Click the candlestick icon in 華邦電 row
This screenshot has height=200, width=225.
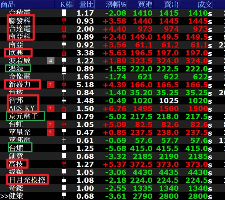tap(64, 140)
